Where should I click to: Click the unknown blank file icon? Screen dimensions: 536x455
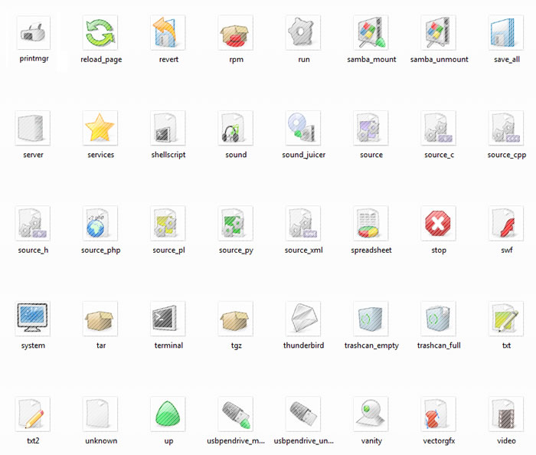pyautogui.click(x=100, y=414)
